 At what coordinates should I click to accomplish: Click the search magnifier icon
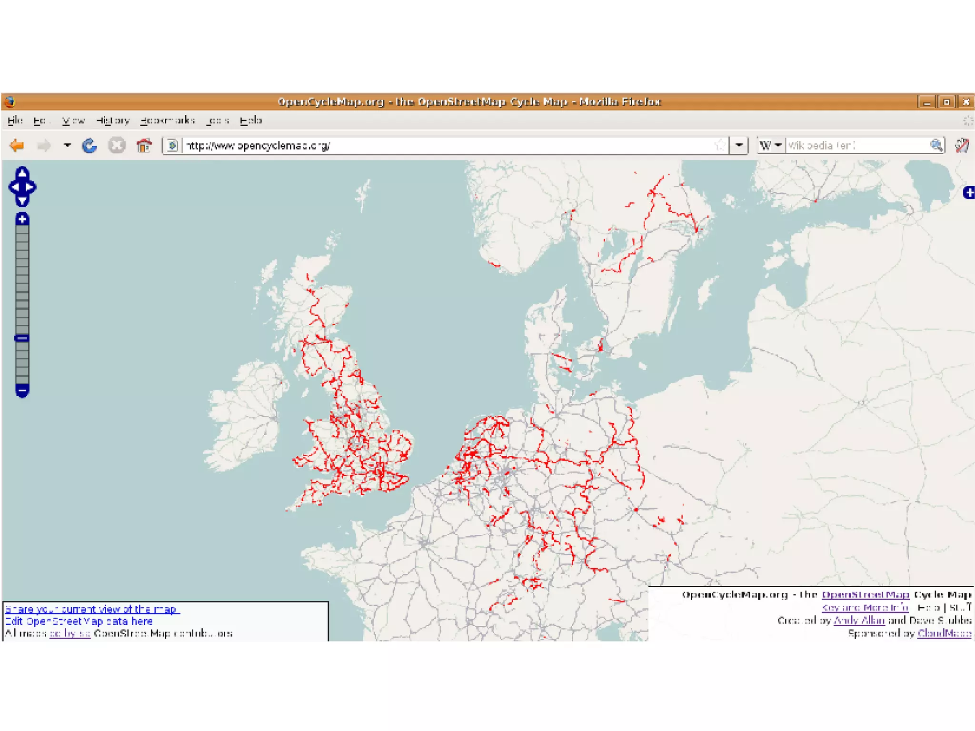936,145
